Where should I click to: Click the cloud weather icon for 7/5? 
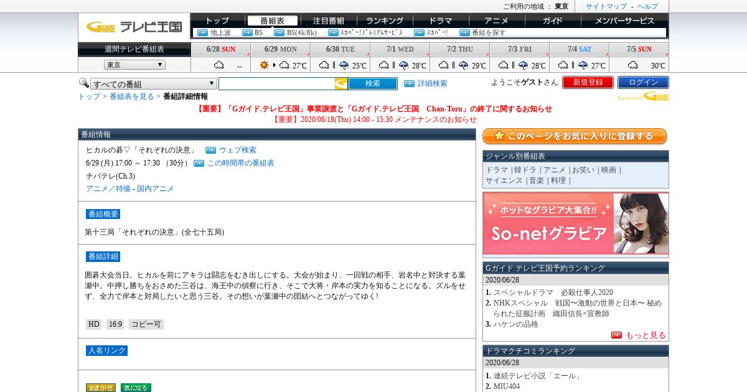(633, 65)
